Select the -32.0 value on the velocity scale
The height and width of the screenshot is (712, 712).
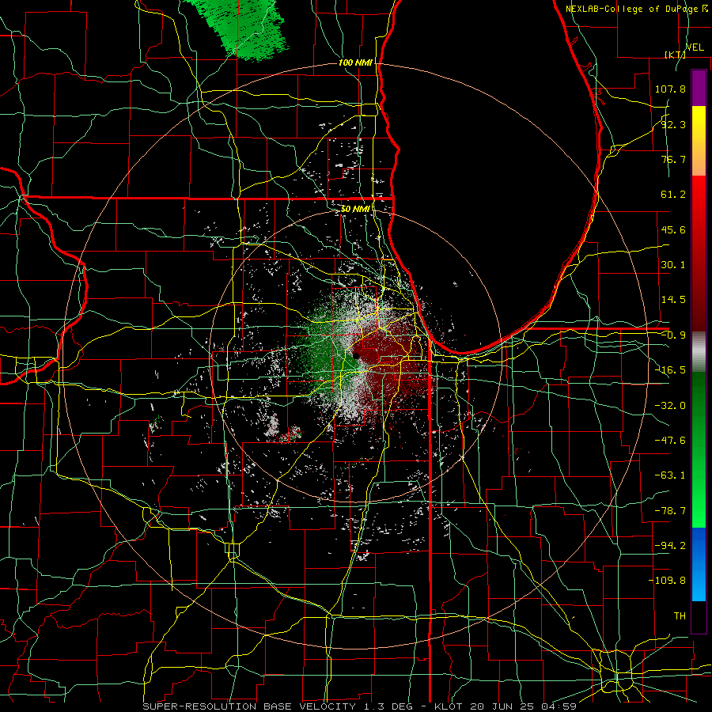tap(670, 406)
